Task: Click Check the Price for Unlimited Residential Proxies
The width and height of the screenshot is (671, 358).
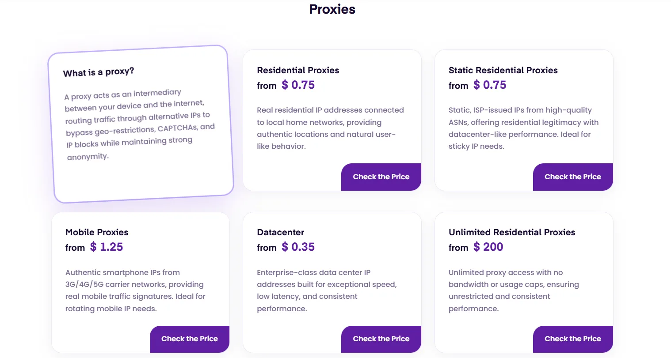Action: [x=572, y=339]
